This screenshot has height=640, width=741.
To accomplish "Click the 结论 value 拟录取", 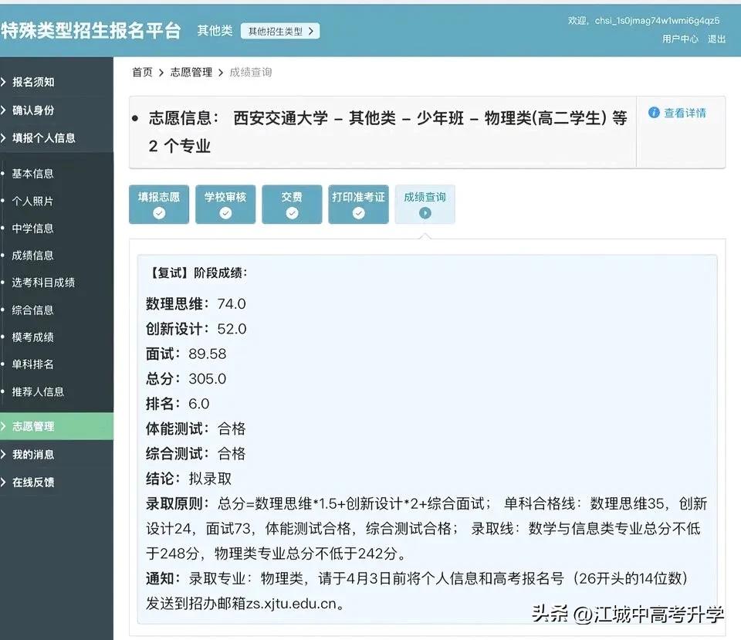I will click(x=210, y=479).
